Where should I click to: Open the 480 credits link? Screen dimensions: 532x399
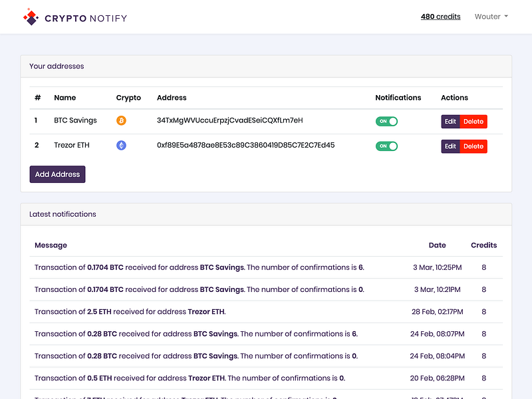pos(440,17)
